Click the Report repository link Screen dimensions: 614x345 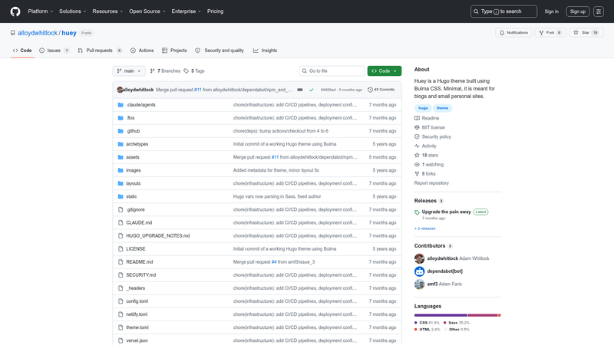[x=431, y=183]
